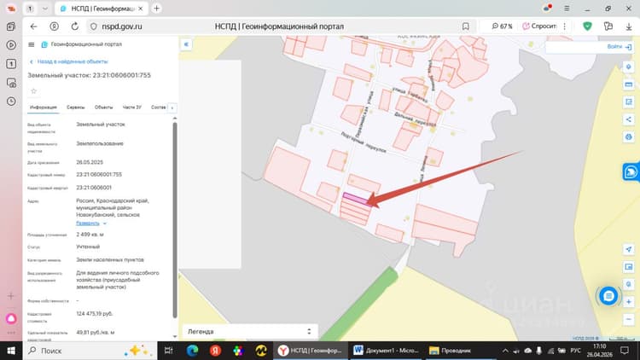This screenshot has width=640, height=360.
Task: Open Microsoft Edge from taskbar
Action: tap(192, 351)
